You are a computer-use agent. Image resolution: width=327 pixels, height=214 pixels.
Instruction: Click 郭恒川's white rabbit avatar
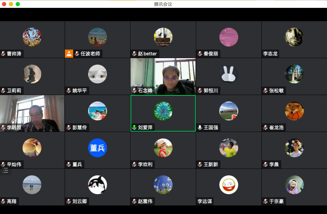pos(228,74)
